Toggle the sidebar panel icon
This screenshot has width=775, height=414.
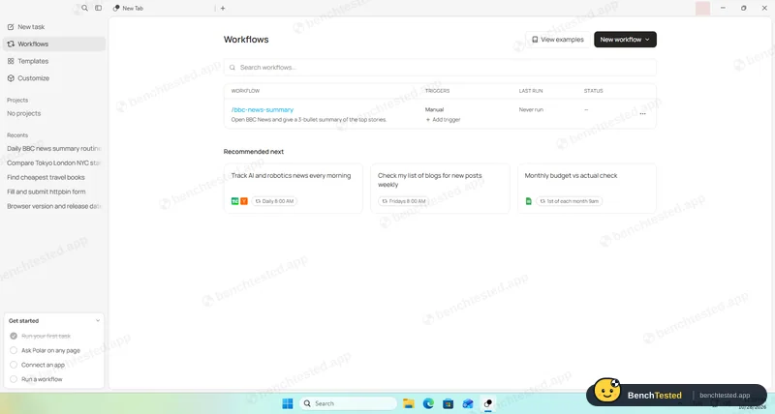(99, 8)
